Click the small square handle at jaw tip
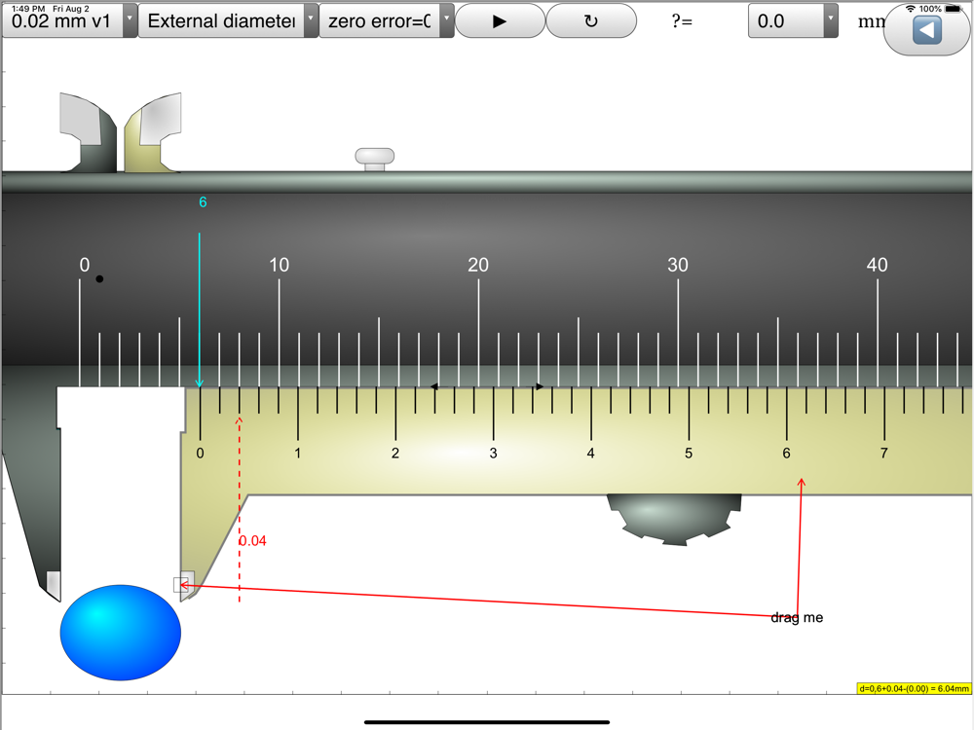The width and height of the screenshot is (974, 730). coord(181,584)
